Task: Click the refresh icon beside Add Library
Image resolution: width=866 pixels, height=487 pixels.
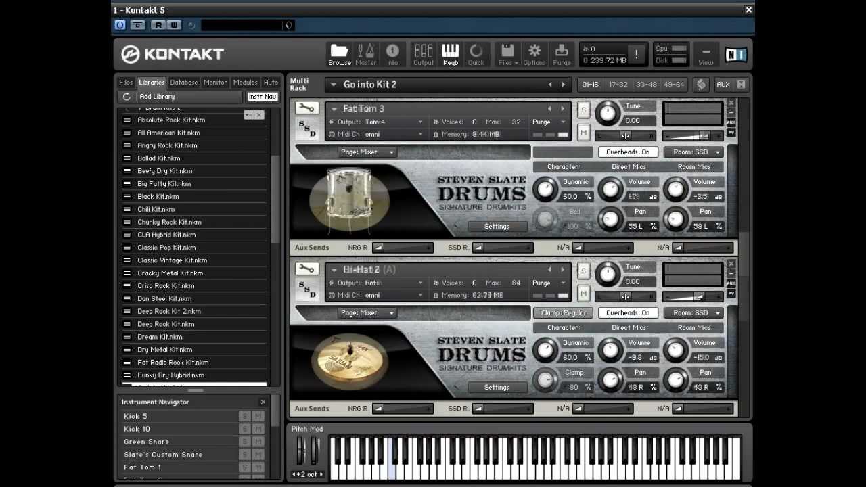Action: (x=127, y=97)
